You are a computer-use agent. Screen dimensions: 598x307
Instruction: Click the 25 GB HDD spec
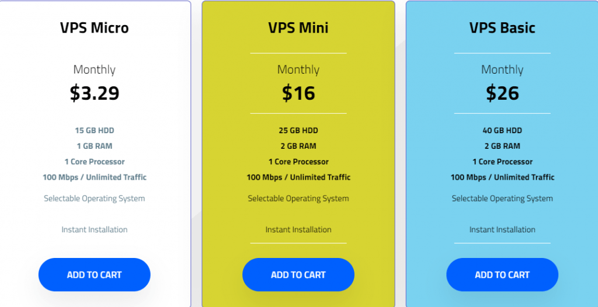click(x=298, y=130)
